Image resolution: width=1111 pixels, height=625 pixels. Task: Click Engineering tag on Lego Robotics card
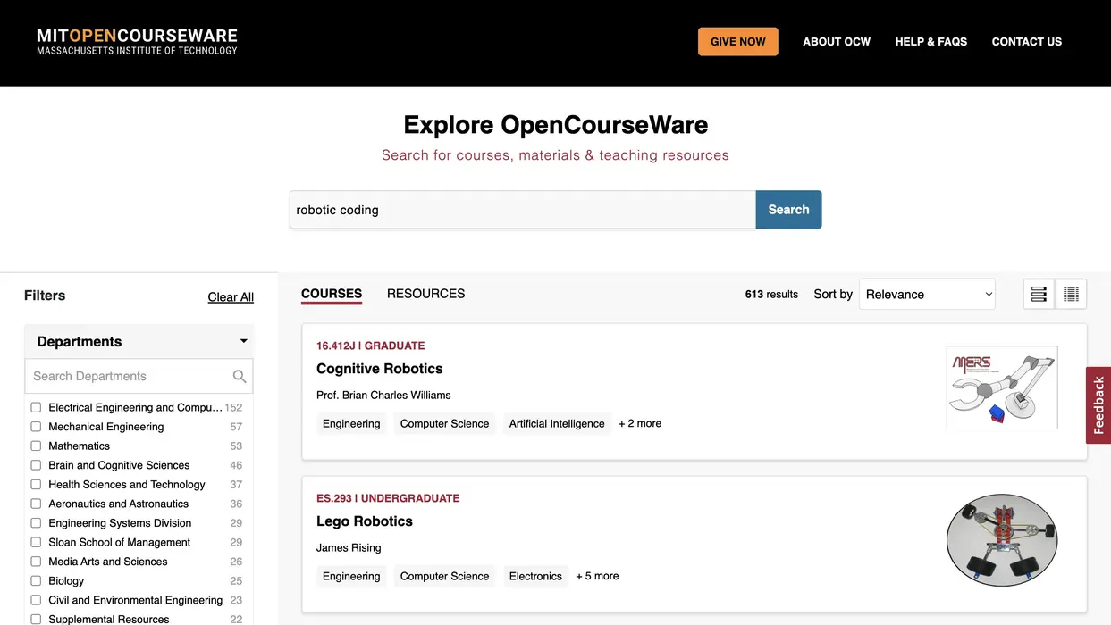point(351,577)
